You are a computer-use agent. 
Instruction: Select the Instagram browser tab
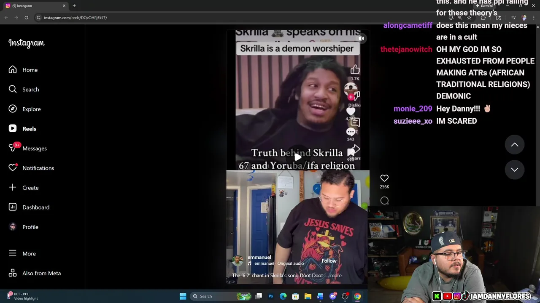pyautogui.click(x=35, y=6)
